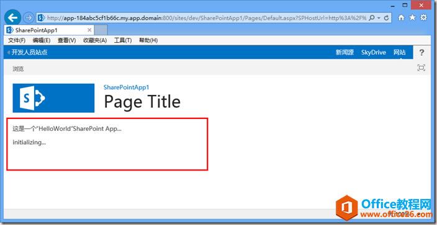
Task: Click the Page Title heading
Action: [142, 102]
